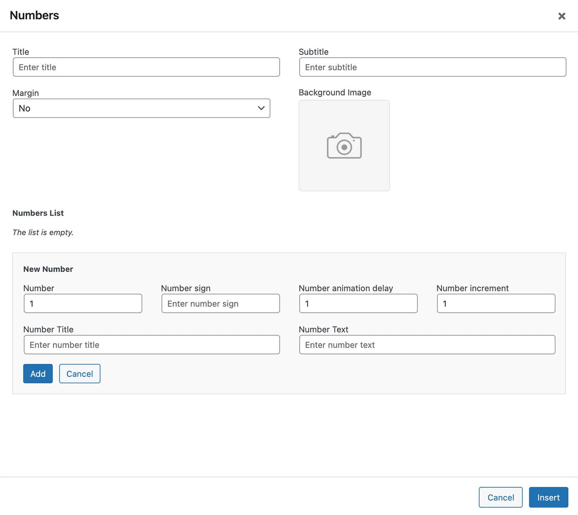The image size is (578, 515).
Task: Cancel the New Number entry form
Action: click(80, 374)
